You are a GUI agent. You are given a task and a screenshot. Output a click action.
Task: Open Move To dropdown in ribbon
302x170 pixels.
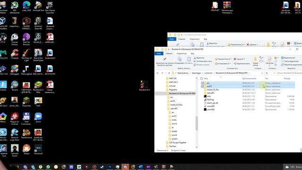(223, 59)
